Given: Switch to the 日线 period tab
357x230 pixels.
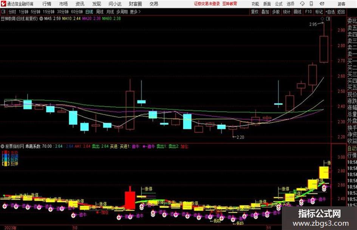Looking at the screenshot, I should coord(89,12).
